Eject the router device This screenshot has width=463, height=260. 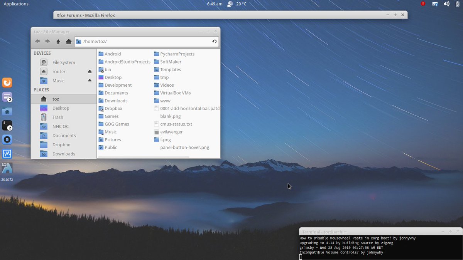coord(90,71)
